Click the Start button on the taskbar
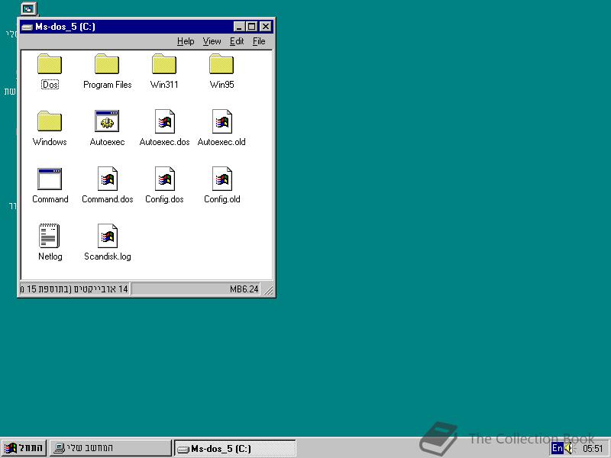The height and width of the screenshot is (458, 611). click(x=24, y=448)
